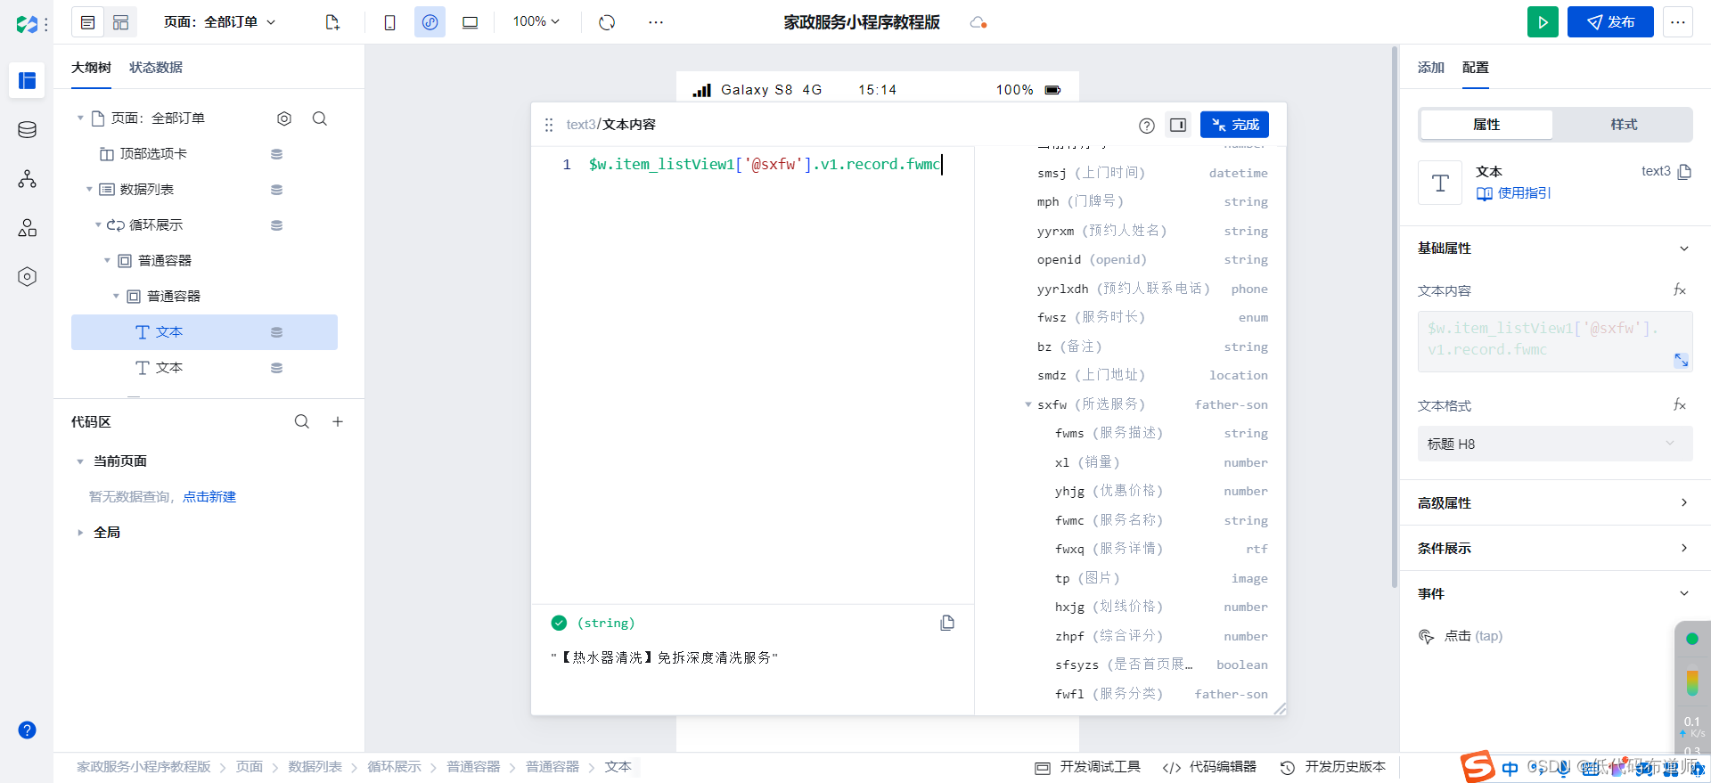Collapse the 循环展示 tree node

pyautogui.click(x=98, y=225)
